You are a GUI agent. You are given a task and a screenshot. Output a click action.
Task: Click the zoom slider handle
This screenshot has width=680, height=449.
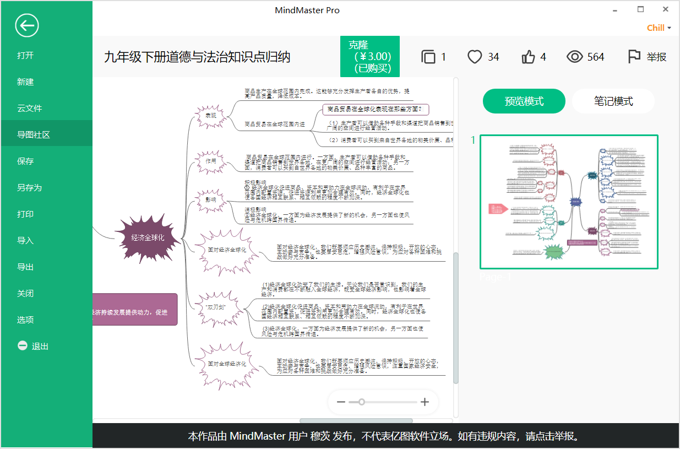coord(361,402)
